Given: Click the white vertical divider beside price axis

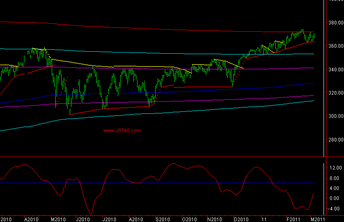Looking at the screenshot, I should coord(324,80).
